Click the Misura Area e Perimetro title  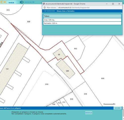pyautogui.click(x=66, y=11)
